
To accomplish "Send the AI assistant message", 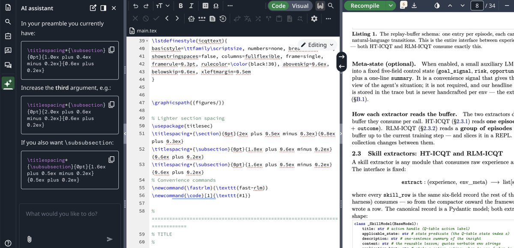I will (x=110, y=239).
